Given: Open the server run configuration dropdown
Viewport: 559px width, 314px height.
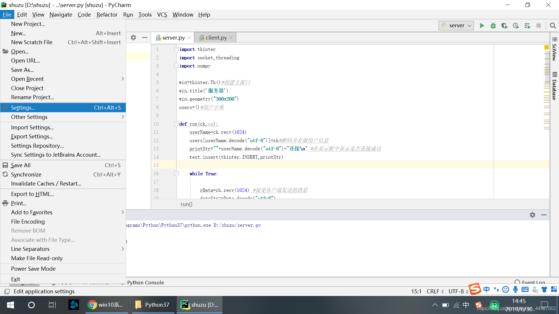Looking at the screenshot, I should 456,26.
